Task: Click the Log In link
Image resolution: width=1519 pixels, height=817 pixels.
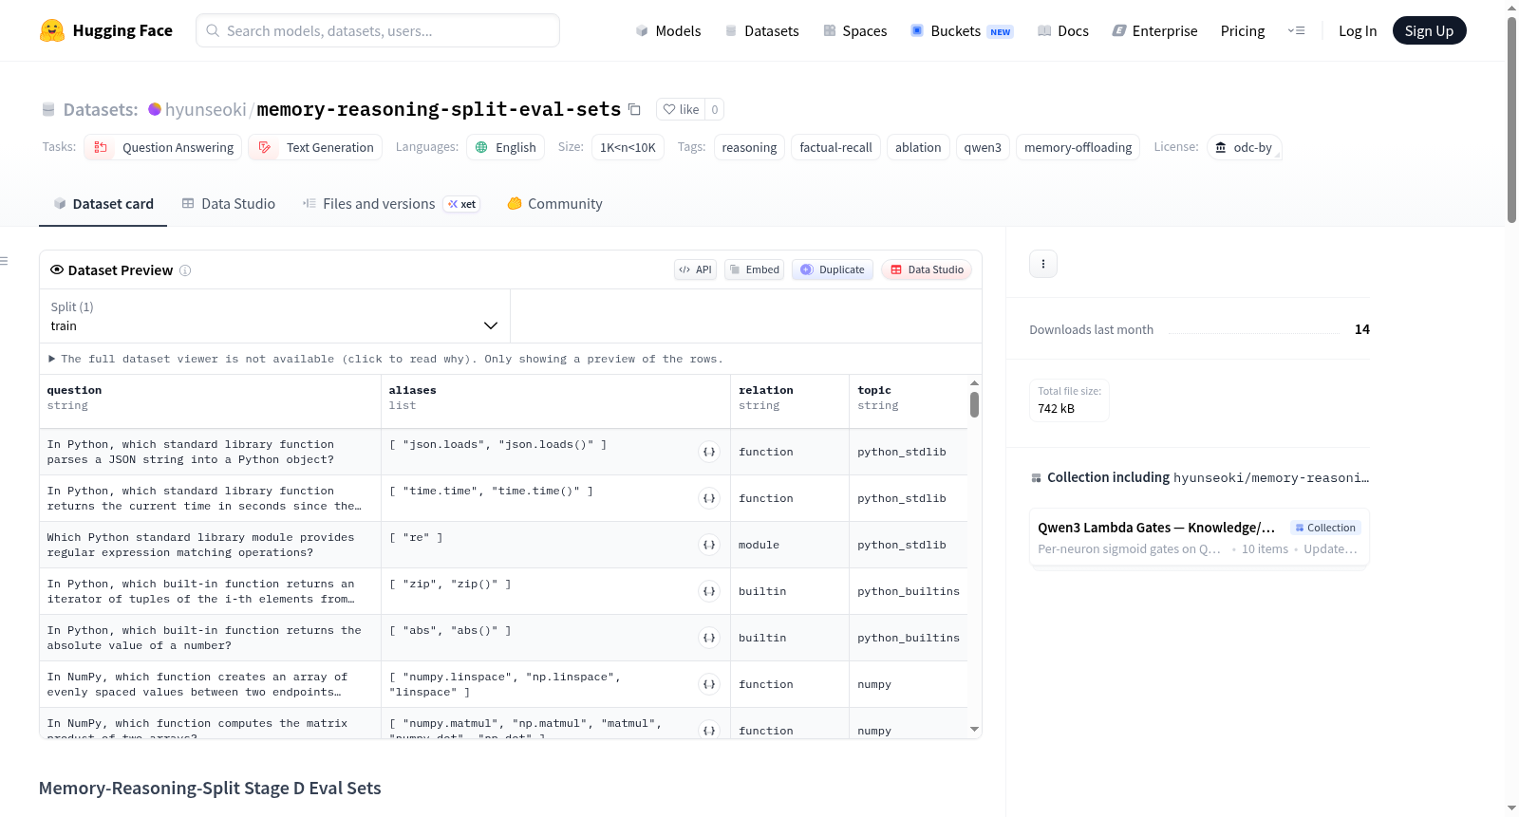Action: click(1358, 31)
